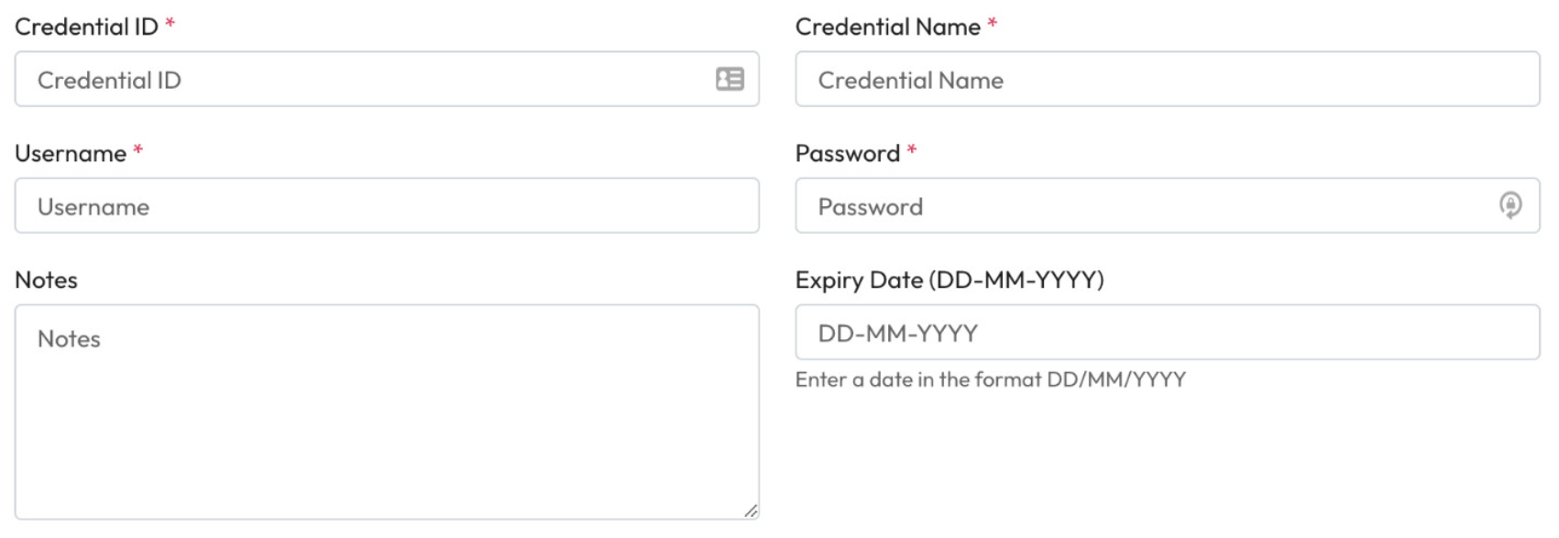Click the ID card icon in Credential ID field
The image size is (1559, 538).
730,79
